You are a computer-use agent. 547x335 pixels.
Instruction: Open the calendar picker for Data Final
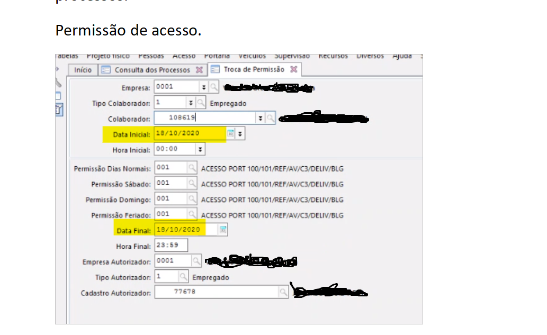223,229
